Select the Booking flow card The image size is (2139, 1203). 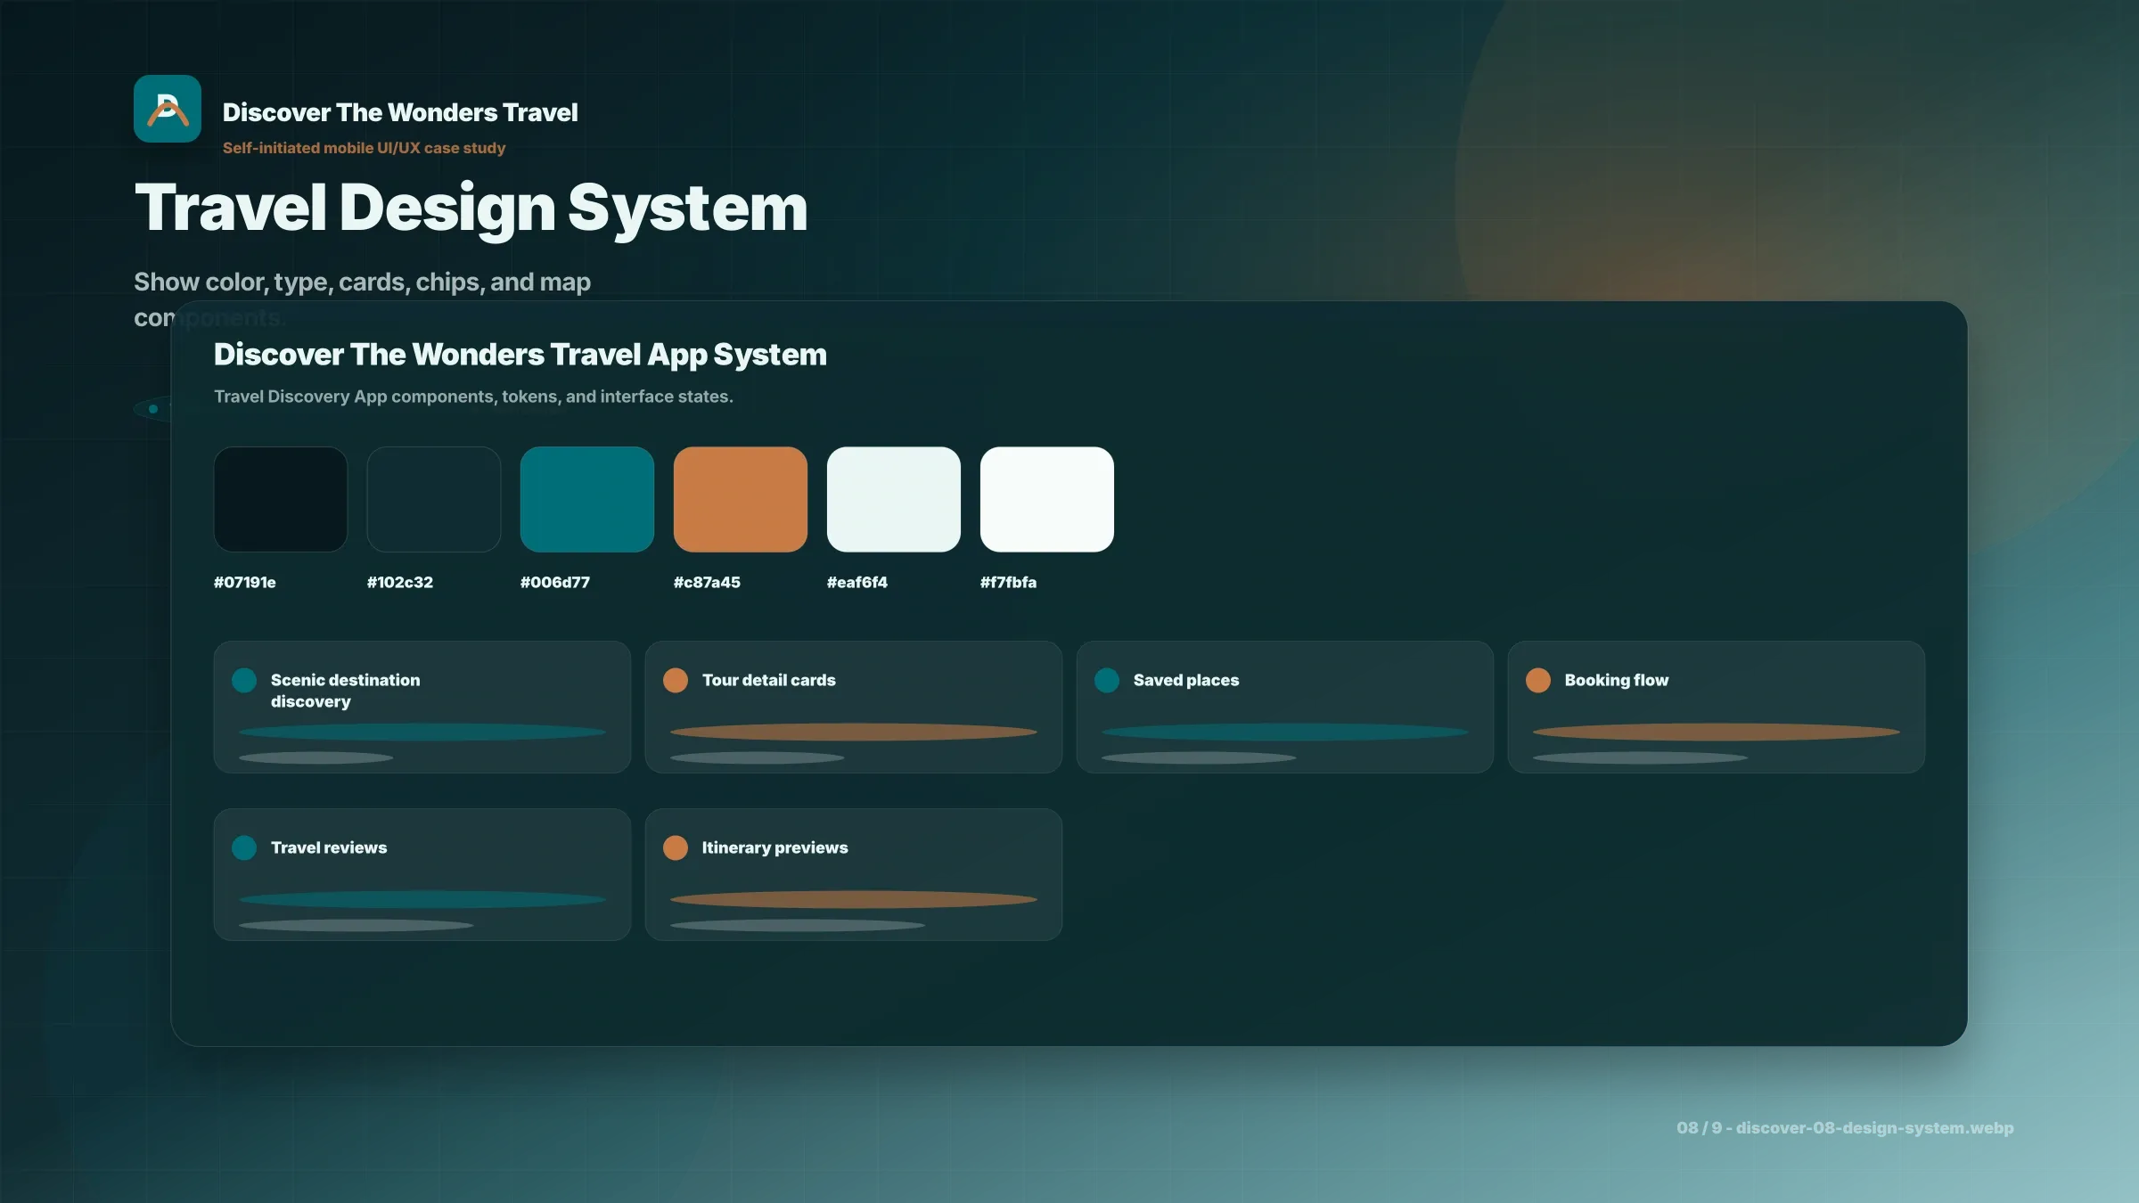click(x=1717, y=707)
